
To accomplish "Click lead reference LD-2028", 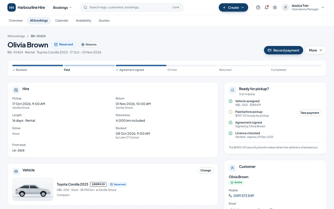I will (x=18, y=150).
